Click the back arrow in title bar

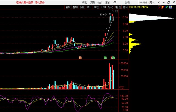click(x=159, y=2)
